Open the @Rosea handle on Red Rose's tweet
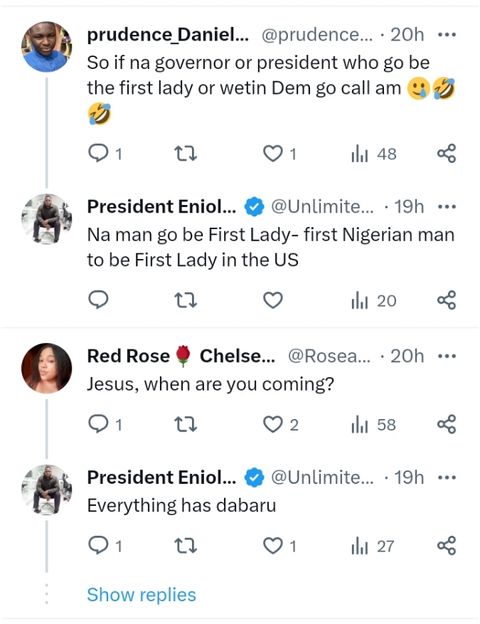This screenshot has width=480, height=624. click(328, 356)
